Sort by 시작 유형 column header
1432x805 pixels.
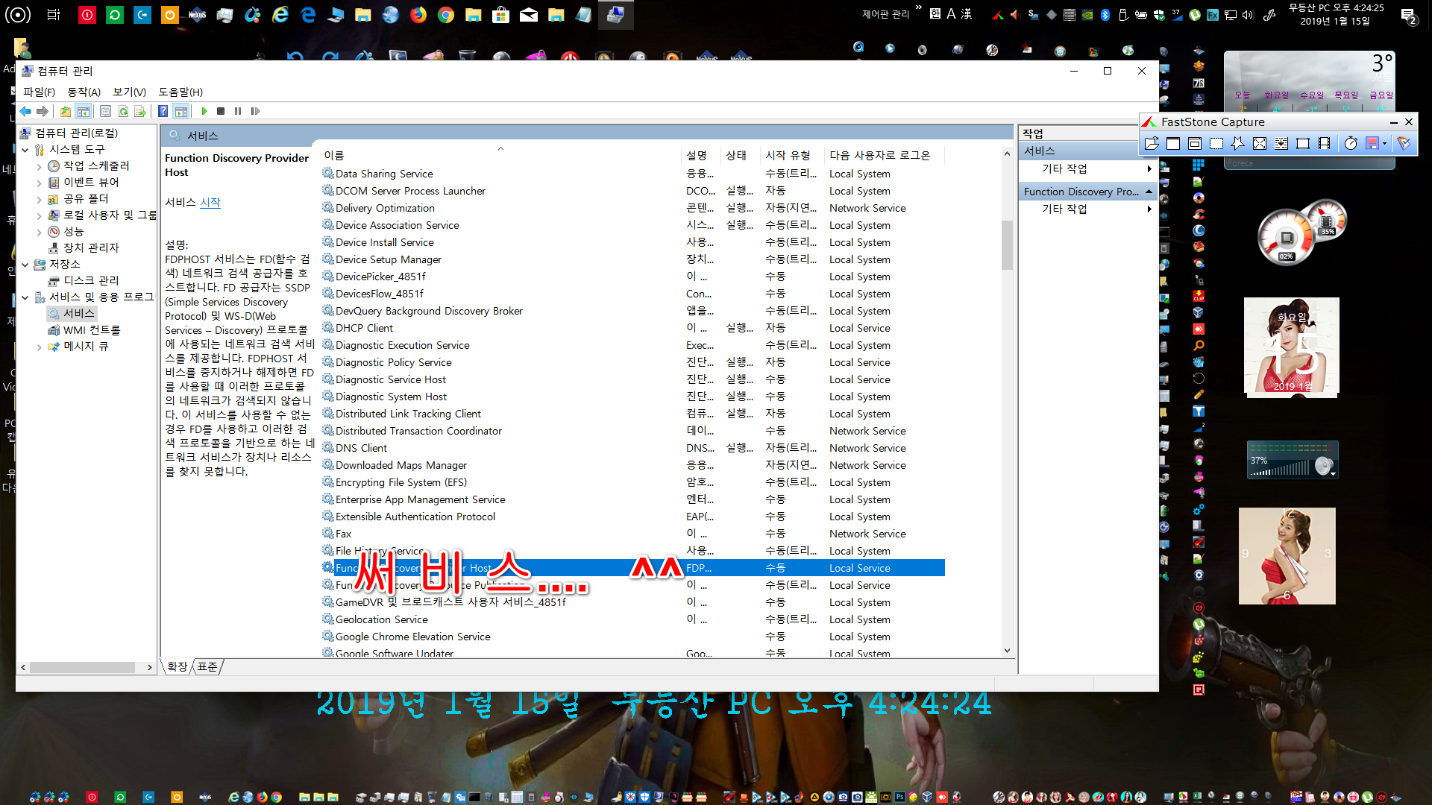click(x=791, y=155)
